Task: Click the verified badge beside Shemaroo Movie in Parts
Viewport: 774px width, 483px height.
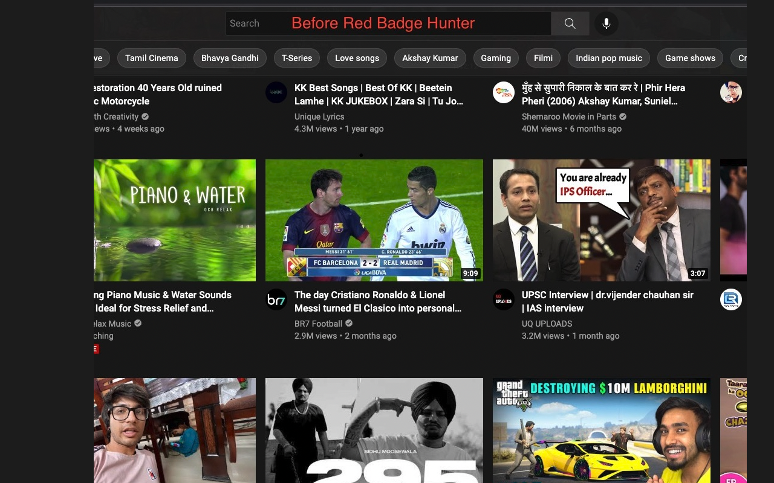Action: pyautogui.click(x=623, y=117)
